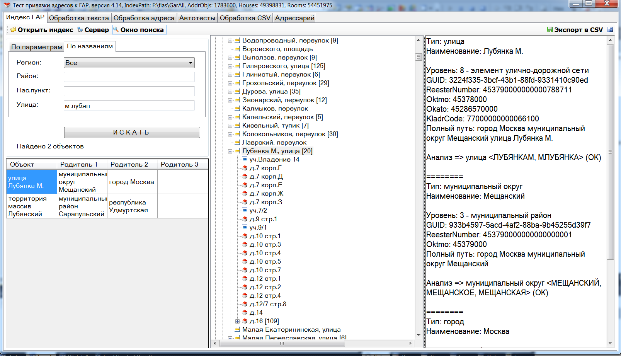Switch to the Автотесты tab
This screenshot has width=621, height=356.
click(x=197, y=18)
